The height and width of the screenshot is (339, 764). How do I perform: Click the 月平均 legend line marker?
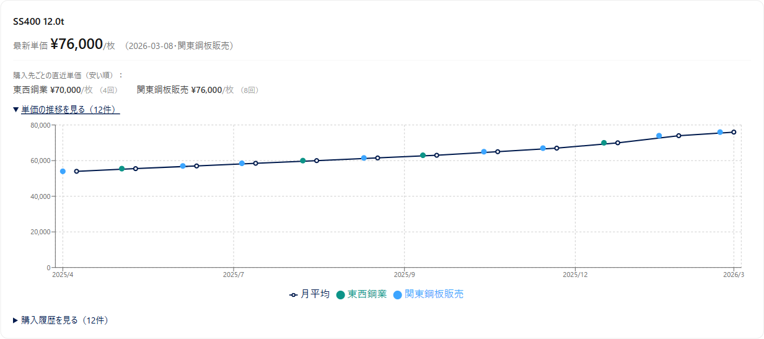click(x=294, y=295)
